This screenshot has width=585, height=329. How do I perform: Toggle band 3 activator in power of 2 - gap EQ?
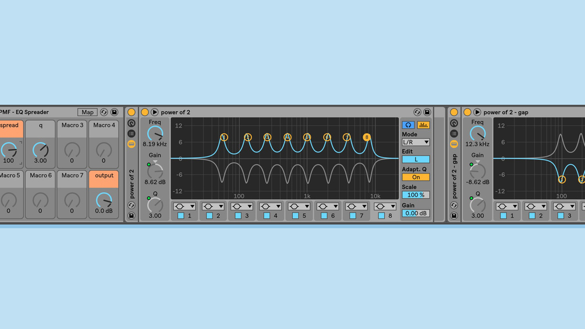(x=561, y=215)
